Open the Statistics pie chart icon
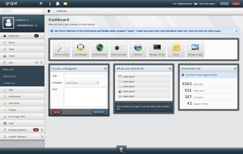This screenshot has height=154, width=243. coord(138,49)
